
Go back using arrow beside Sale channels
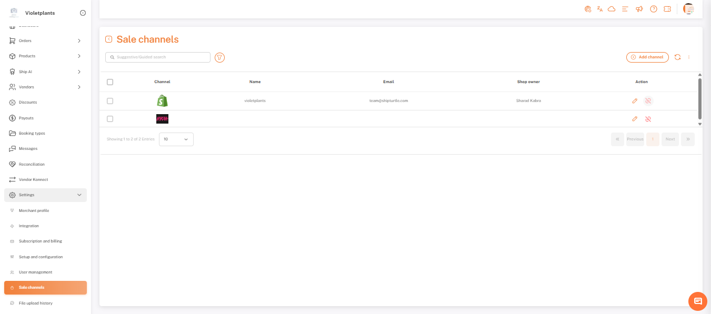(x=109, y=39)
